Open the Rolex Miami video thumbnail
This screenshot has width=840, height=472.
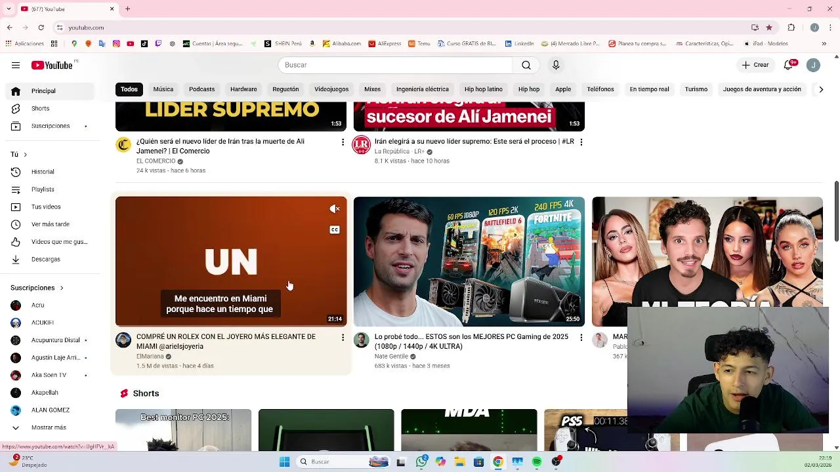click(231, 262)
